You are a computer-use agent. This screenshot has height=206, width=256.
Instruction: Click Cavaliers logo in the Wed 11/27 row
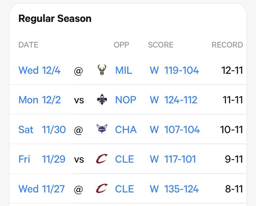(x=102, y=188)
